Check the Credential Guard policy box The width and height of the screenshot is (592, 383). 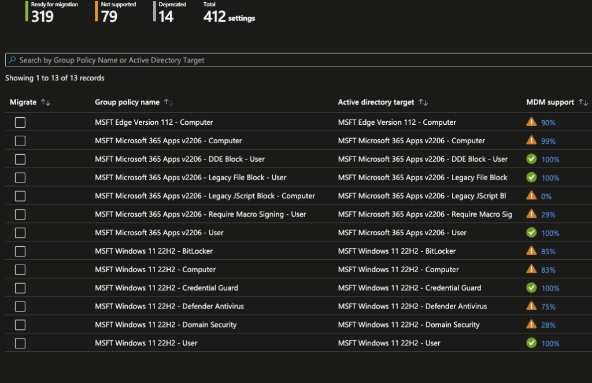click(20, 288)
